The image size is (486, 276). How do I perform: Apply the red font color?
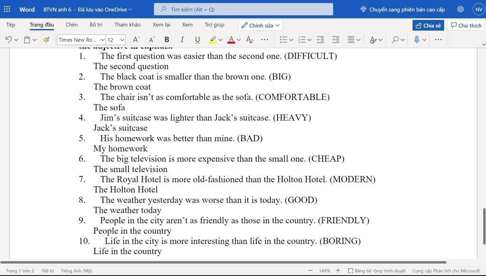[231, 40]
